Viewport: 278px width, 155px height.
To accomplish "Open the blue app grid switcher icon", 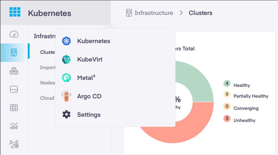I will [15, 12].
